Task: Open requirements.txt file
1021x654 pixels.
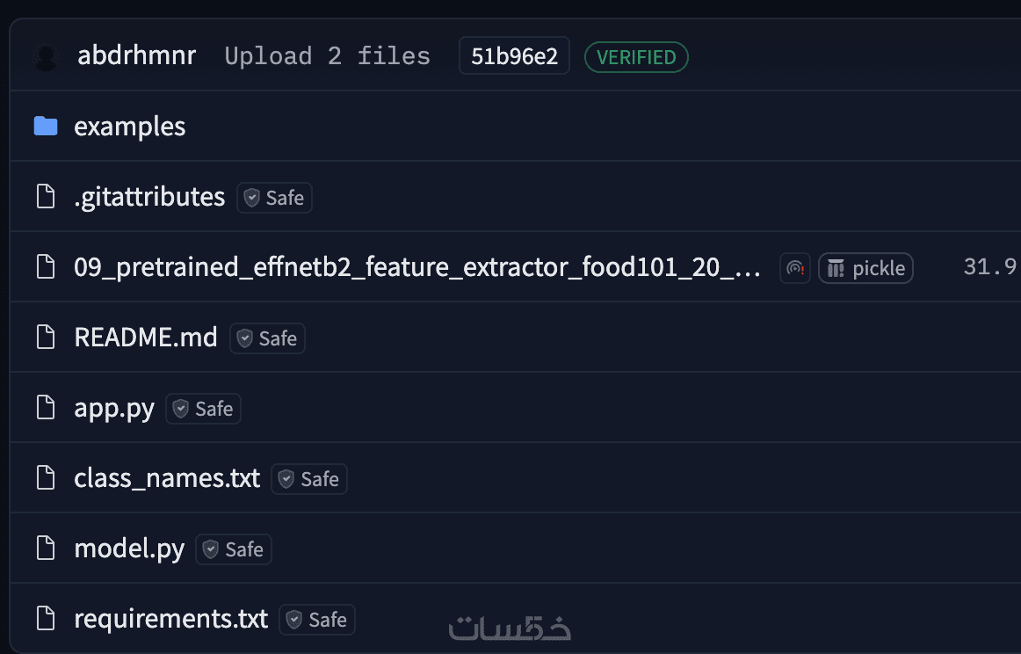Action: (170, 619)
